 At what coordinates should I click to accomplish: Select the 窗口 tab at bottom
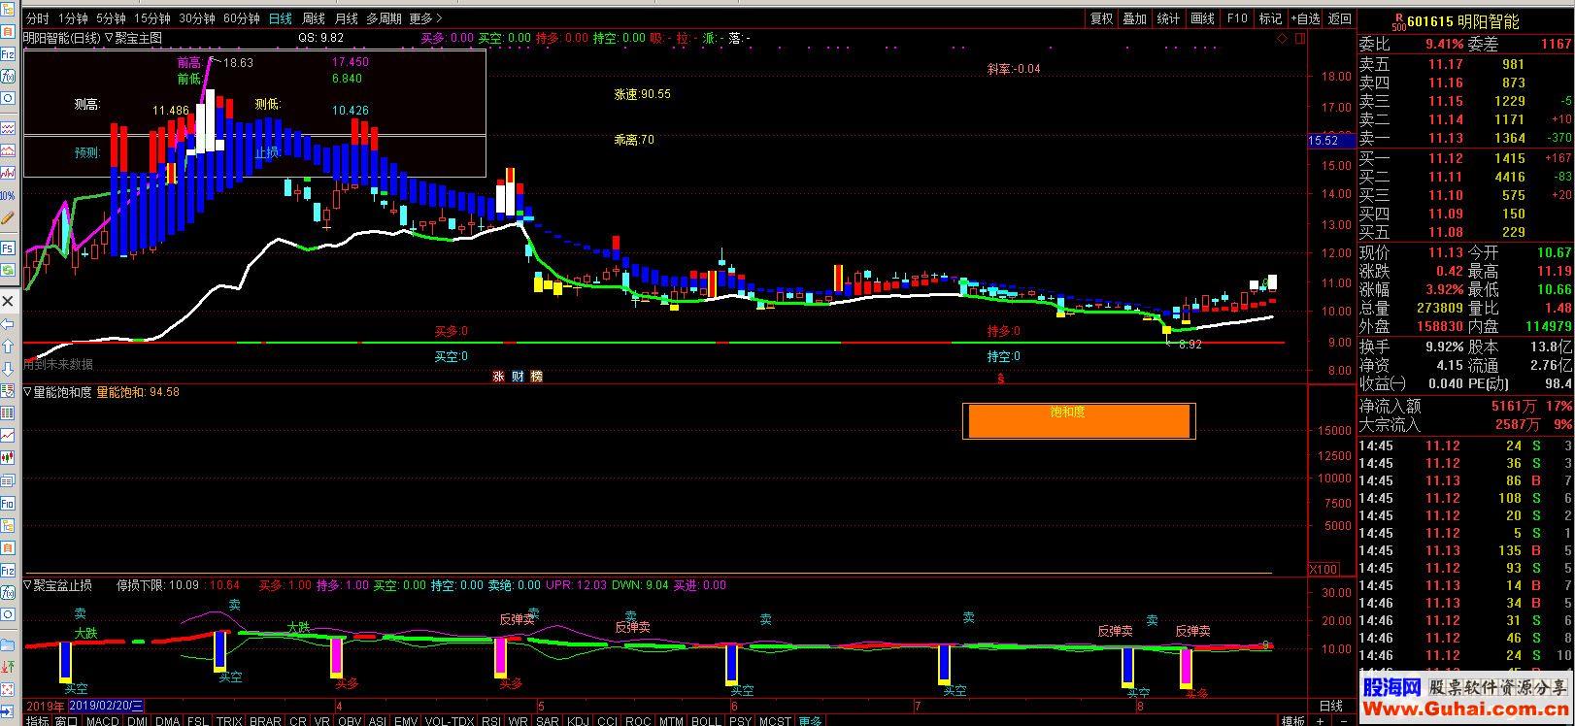pos(66,720)
